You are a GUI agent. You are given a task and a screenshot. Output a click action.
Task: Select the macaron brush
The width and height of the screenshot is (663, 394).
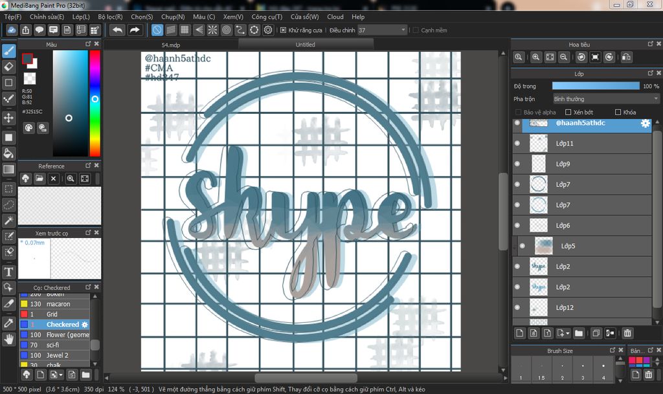(54, 304)
